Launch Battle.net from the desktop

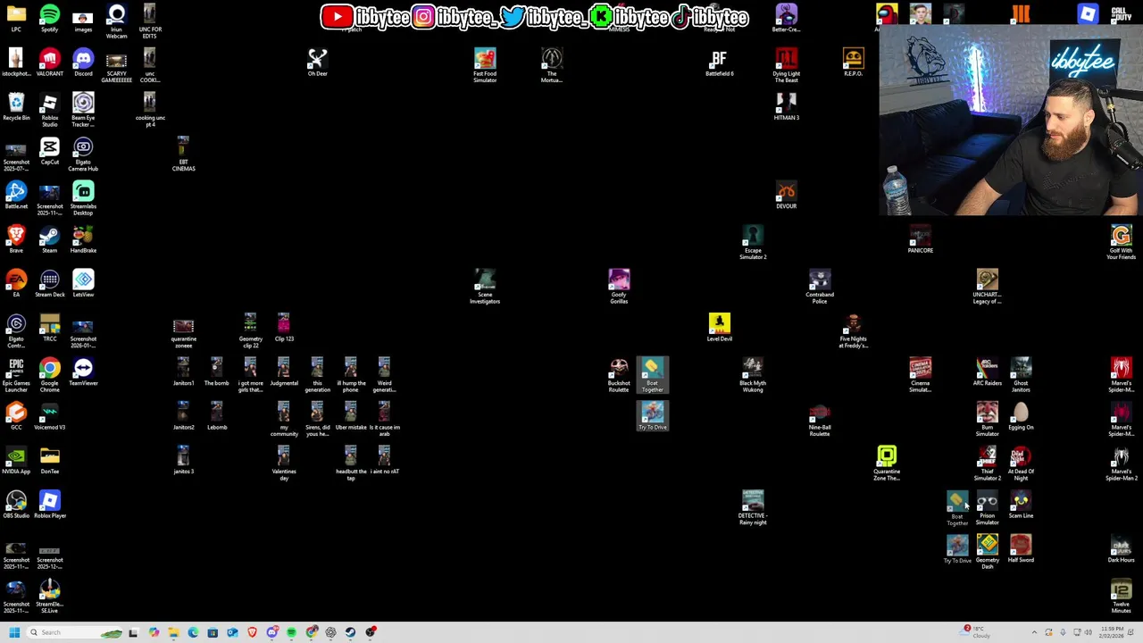coord(16,196)
